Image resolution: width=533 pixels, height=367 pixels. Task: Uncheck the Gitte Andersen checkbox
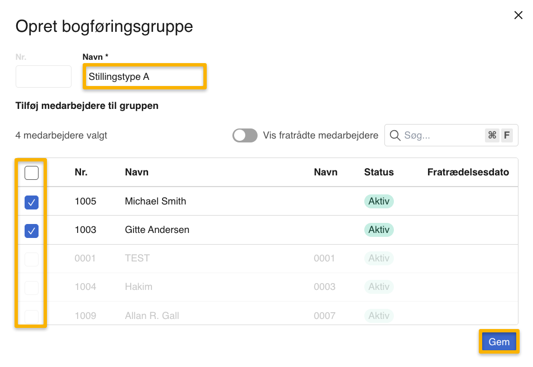(32, 230)
